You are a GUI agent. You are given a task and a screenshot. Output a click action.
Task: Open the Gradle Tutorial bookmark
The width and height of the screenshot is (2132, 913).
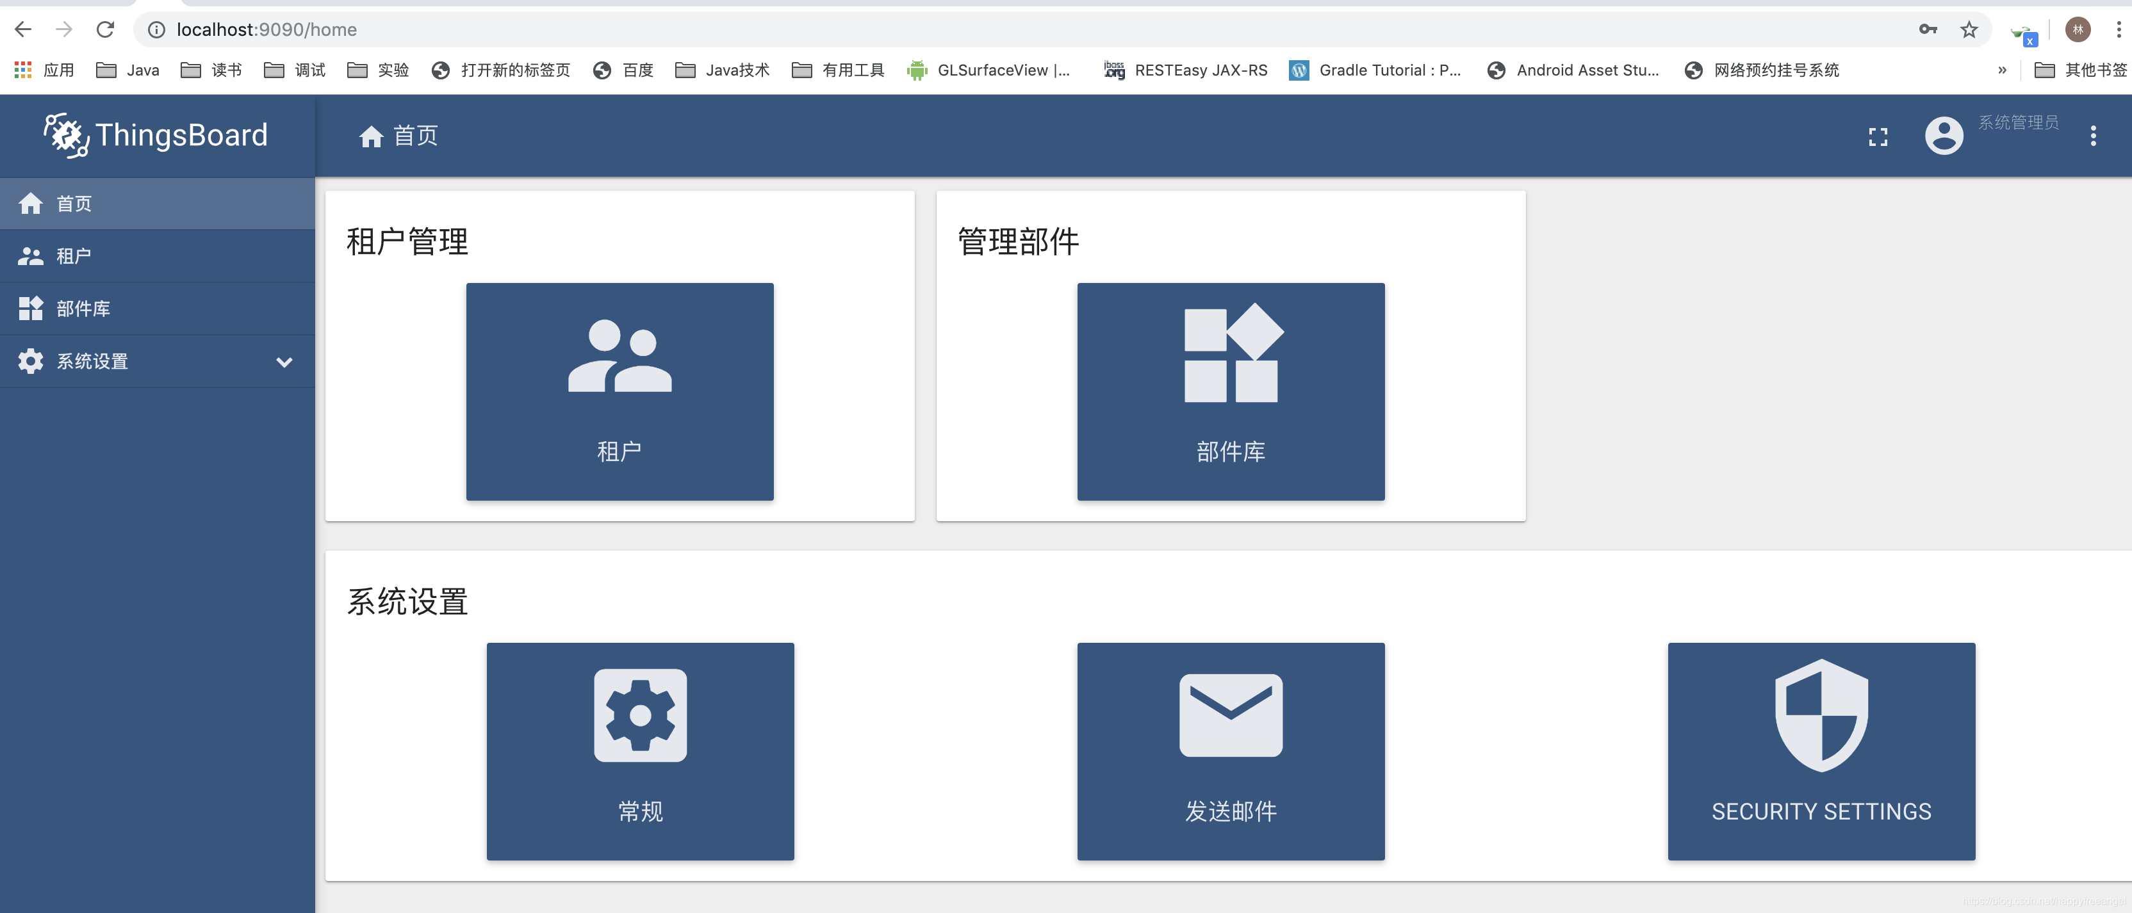tap(1375, 70)
